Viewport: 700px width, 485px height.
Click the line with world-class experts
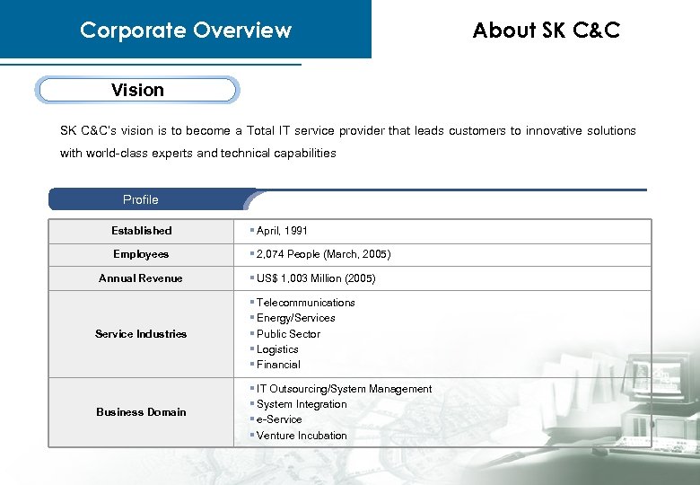click(x=197, y=154)
